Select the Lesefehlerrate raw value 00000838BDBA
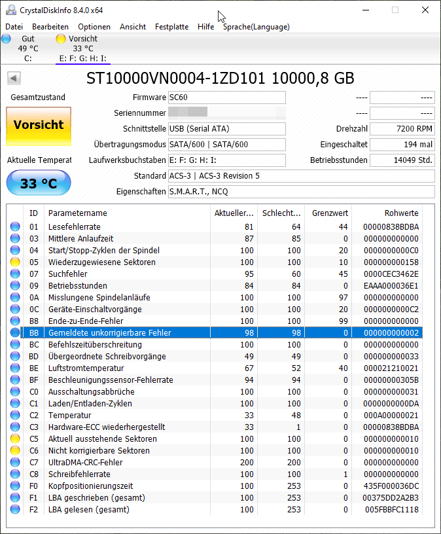Image resolution: width=441 pixels, height=534 pixels. [x=391, y=227]
